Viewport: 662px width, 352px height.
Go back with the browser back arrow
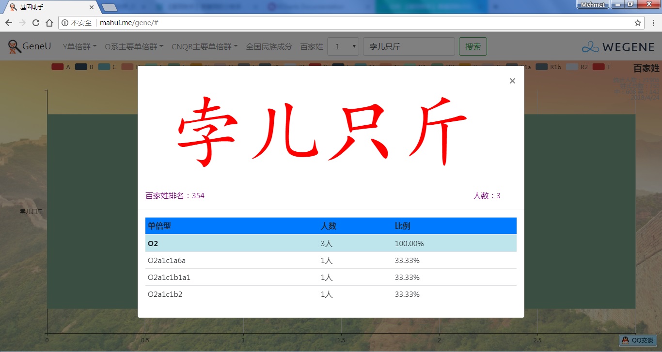(x=9, y=23)
